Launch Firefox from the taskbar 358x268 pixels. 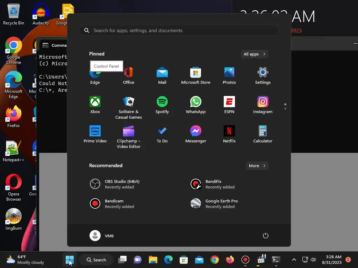click(230, 260)
